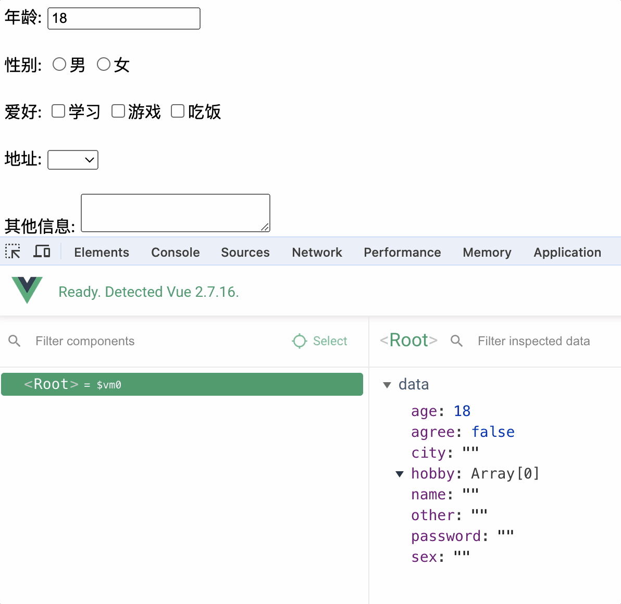
Task: Check the 吃饭 hobby checkbox
Action: tap(178, 111)
